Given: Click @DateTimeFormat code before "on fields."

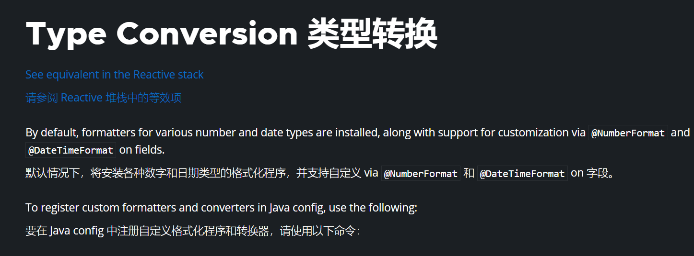Looking at the screenshot, I should tap(71, 150).
